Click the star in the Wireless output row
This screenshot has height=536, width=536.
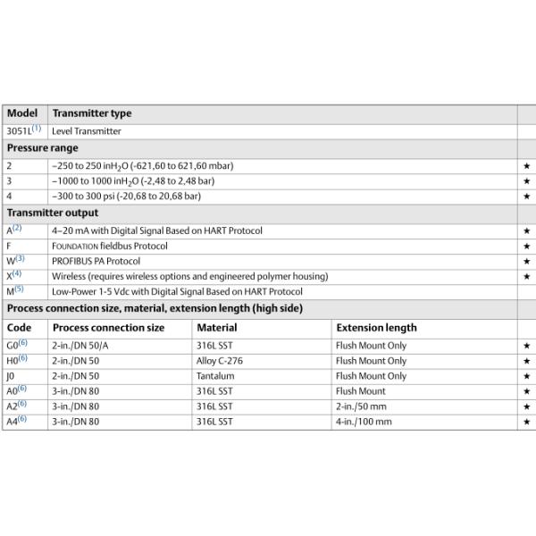(x=526, y=277)
